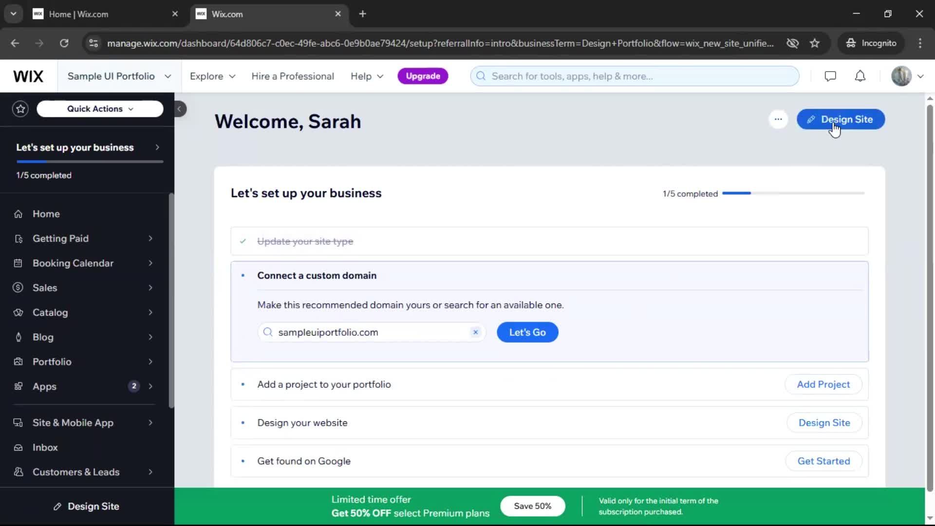
Task: Click the browser address bar URL
Action: (440, 43)
